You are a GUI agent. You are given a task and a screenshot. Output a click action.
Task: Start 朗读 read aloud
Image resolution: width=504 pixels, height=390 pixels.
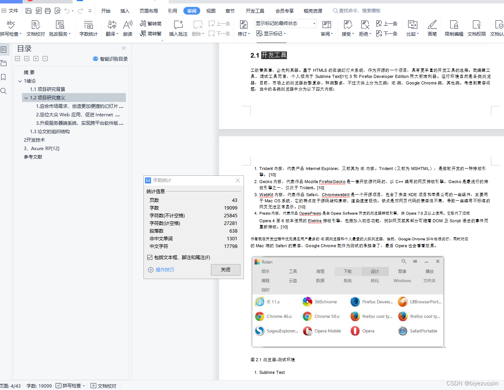128,29
